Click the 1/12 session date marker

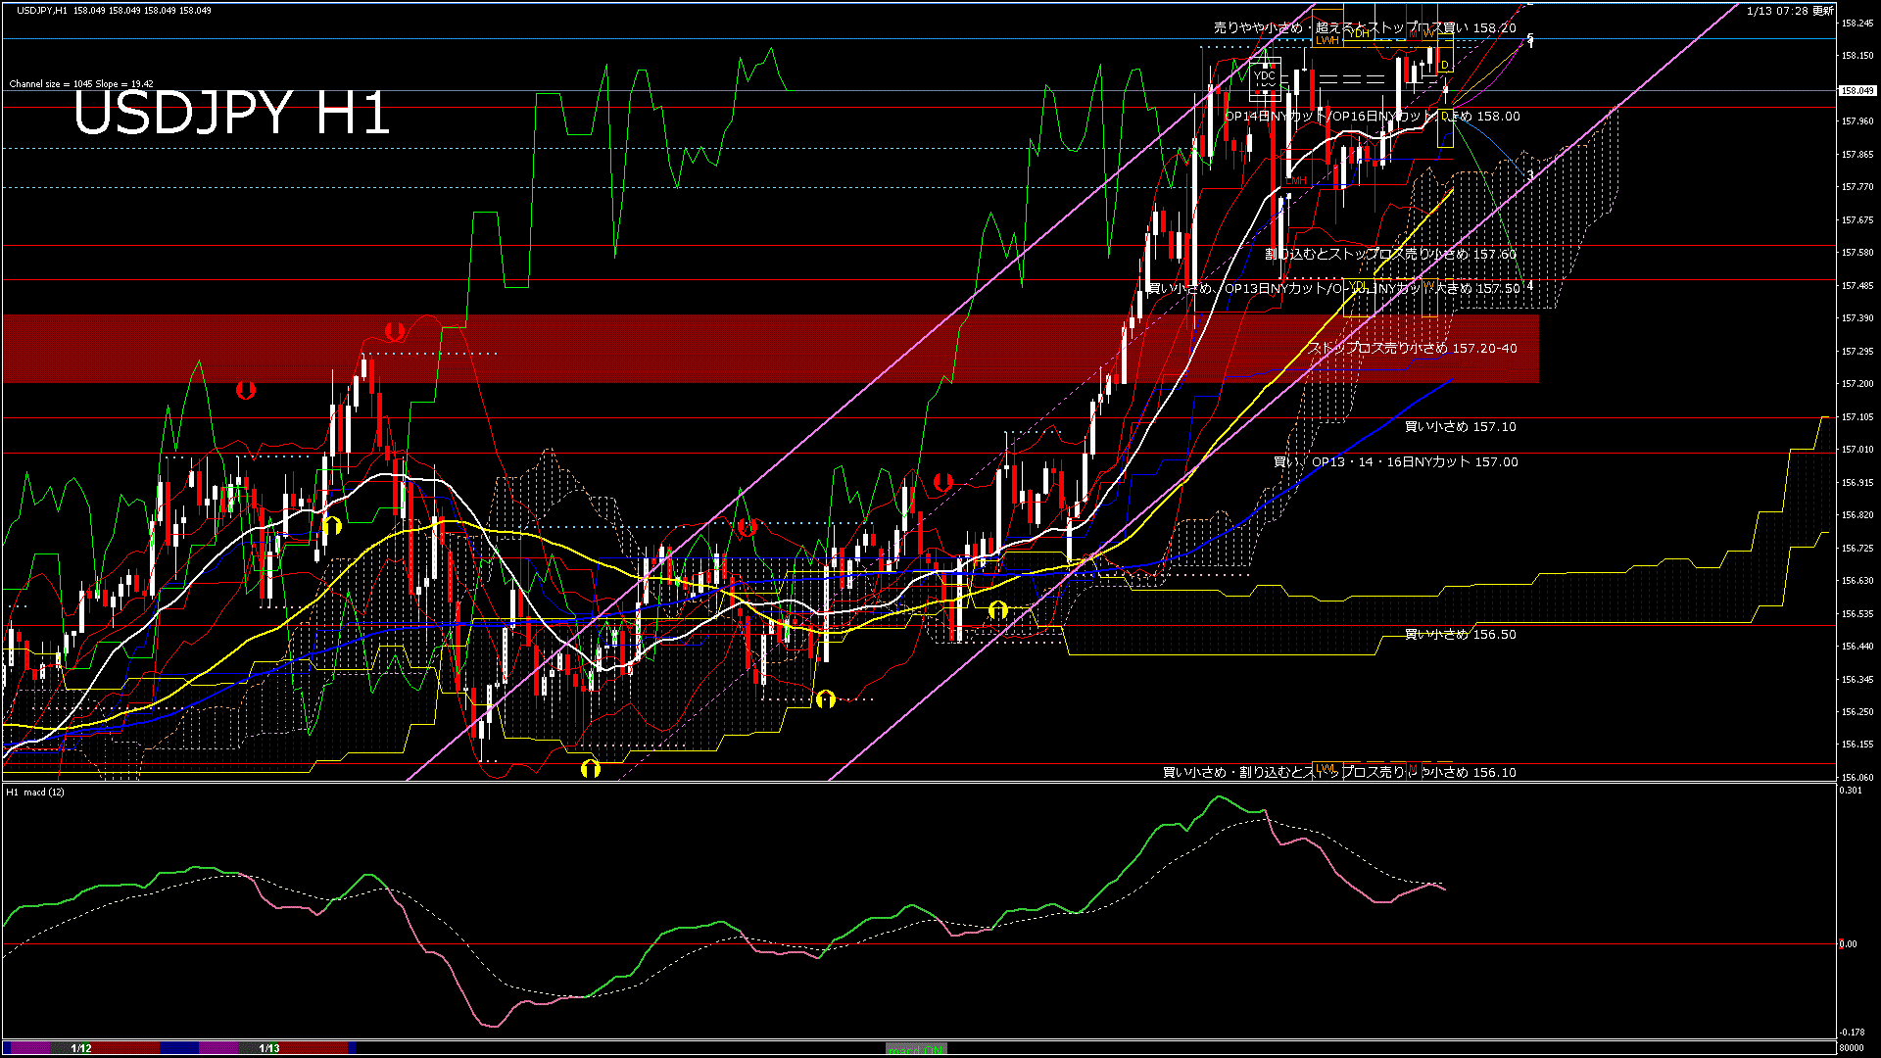coord(81,1048)
